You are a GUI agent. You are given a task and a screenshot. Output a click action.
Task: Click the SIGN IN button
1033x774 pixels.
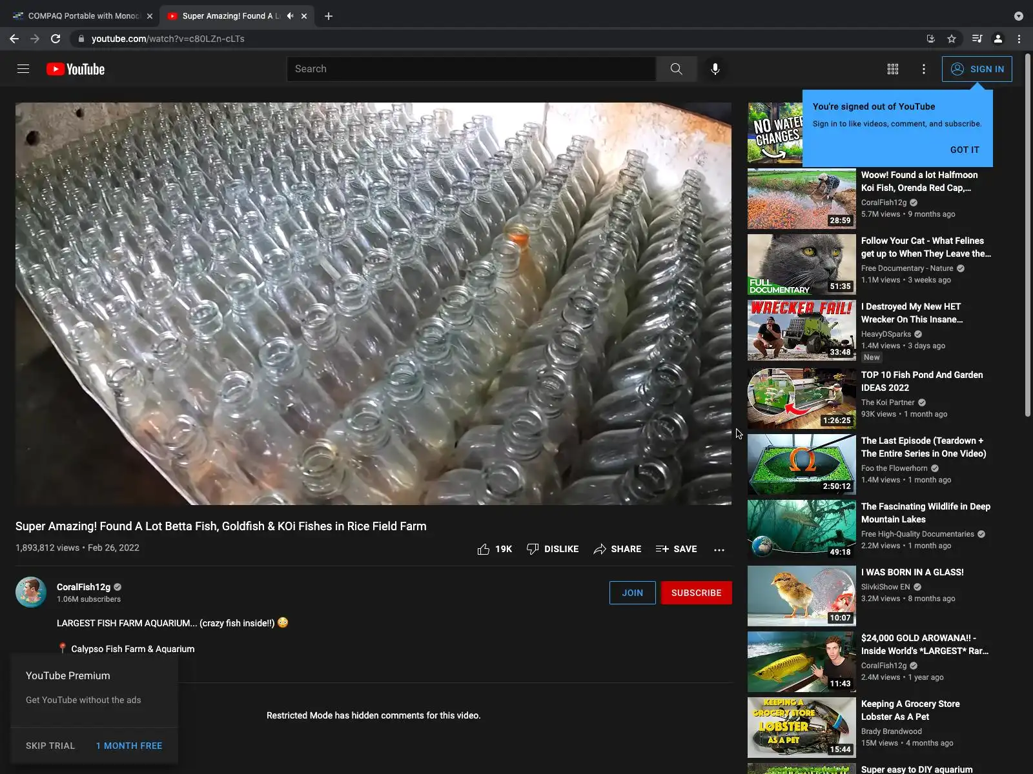point(977,69)
